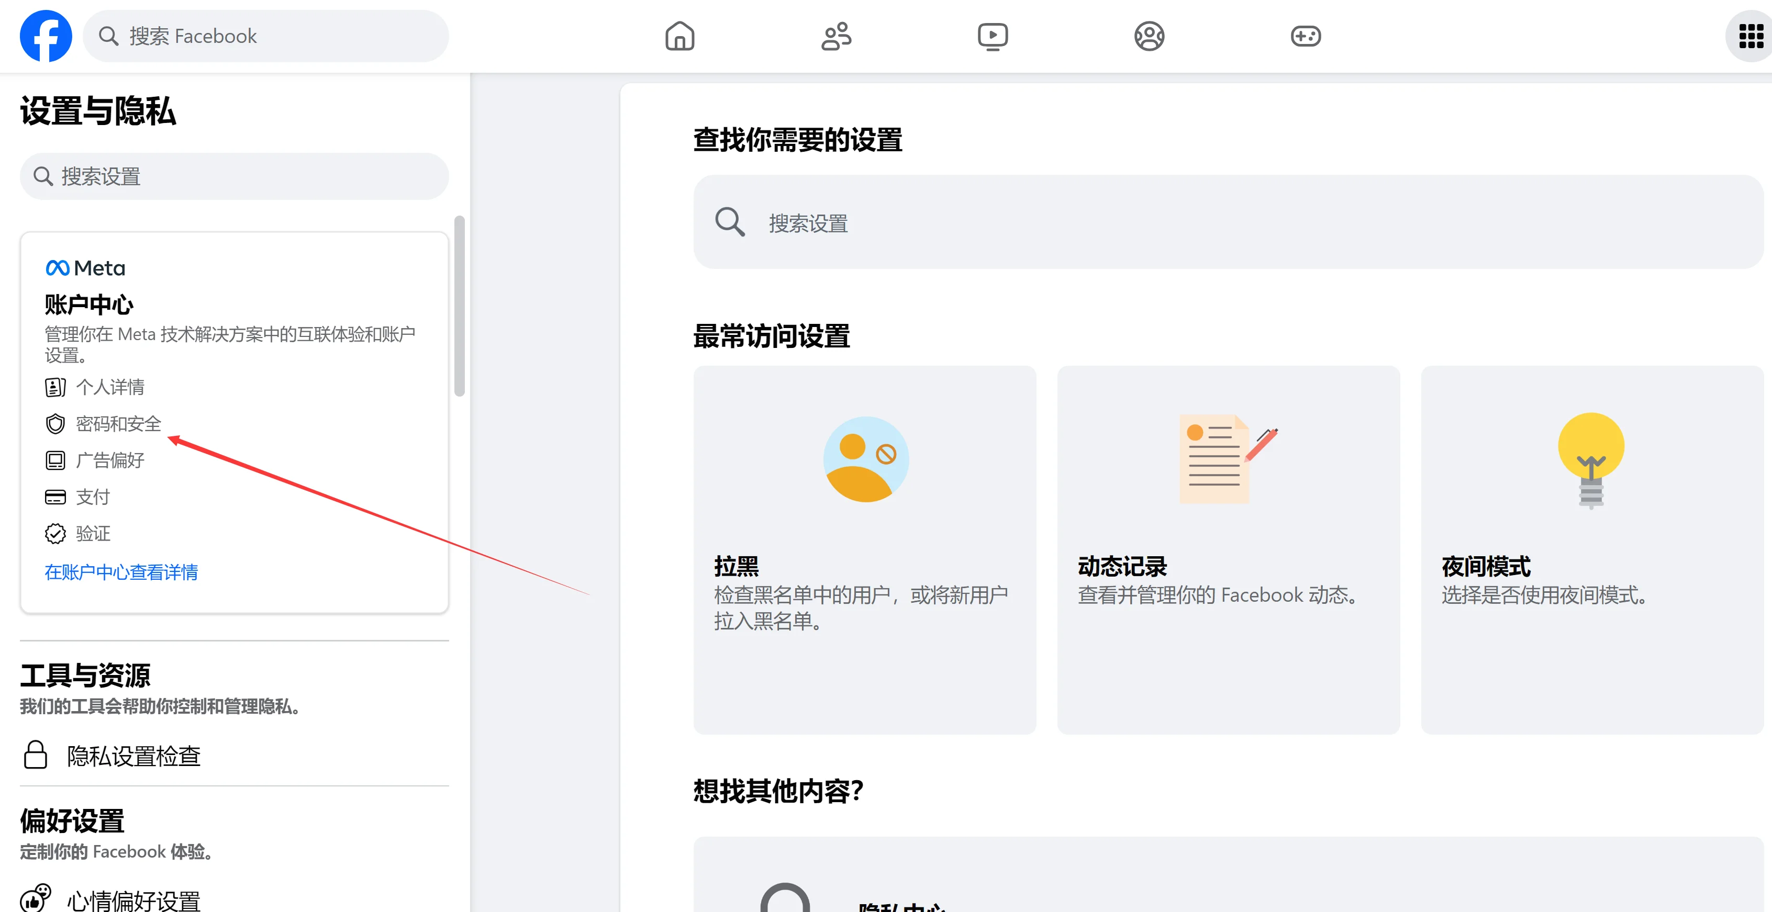Open 广告偏好 settings
The width and height of the screenshot is (1772, 912).
pos(109,460)
